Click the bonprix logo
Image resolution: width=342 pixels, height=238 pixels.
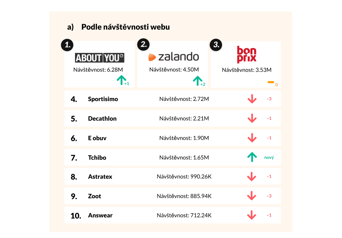pyautogui.click(x=247, y=54)
